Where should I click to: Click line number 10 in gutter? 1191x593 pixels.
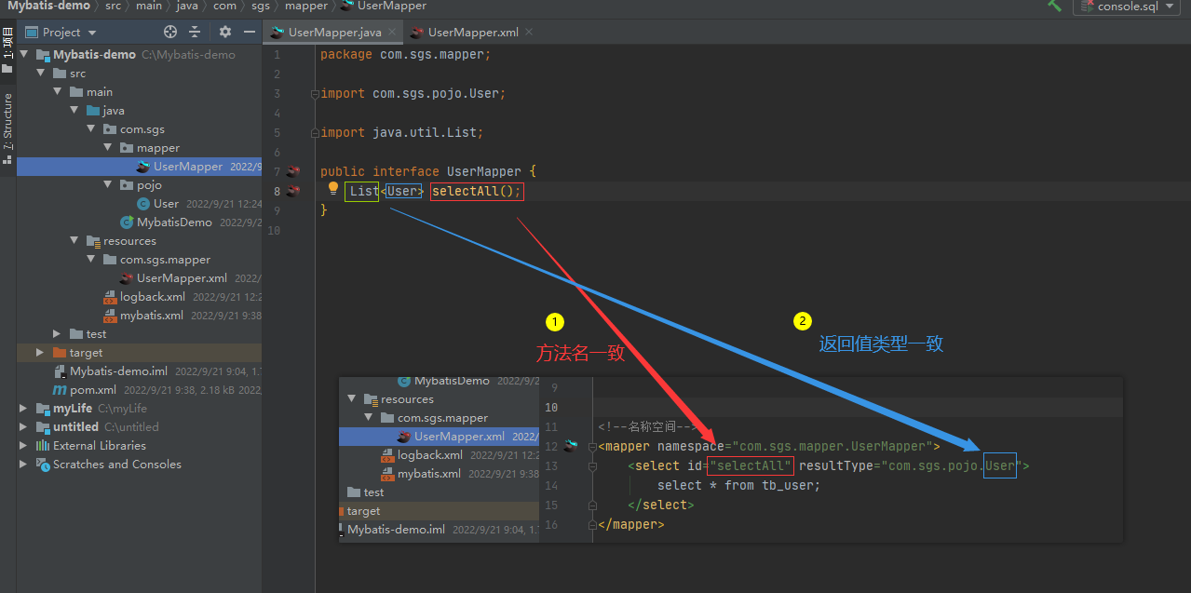coord(274,230)
